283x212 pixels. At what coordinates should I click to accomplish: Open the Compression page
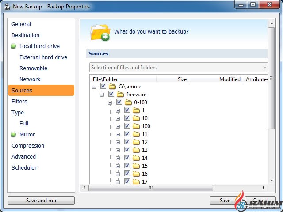(28, 145)
